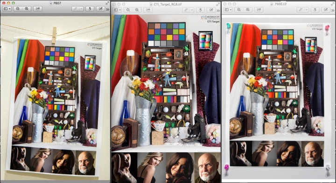Zoom out in the P807 window
This screenshot has height=183, width=336.
(18, 9)
